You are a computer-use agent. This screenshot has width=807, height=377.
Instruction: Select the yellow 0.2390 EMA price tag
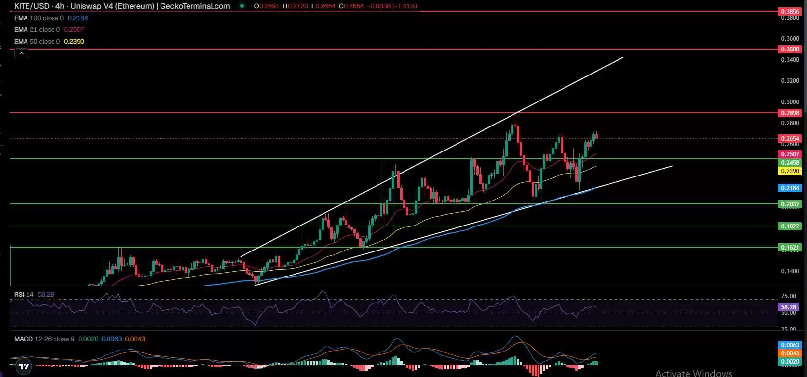[x=789, y=171]
